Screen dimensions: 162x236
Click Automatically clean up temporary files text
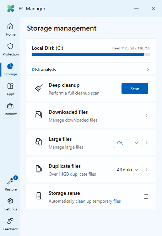tap(85, 201)
